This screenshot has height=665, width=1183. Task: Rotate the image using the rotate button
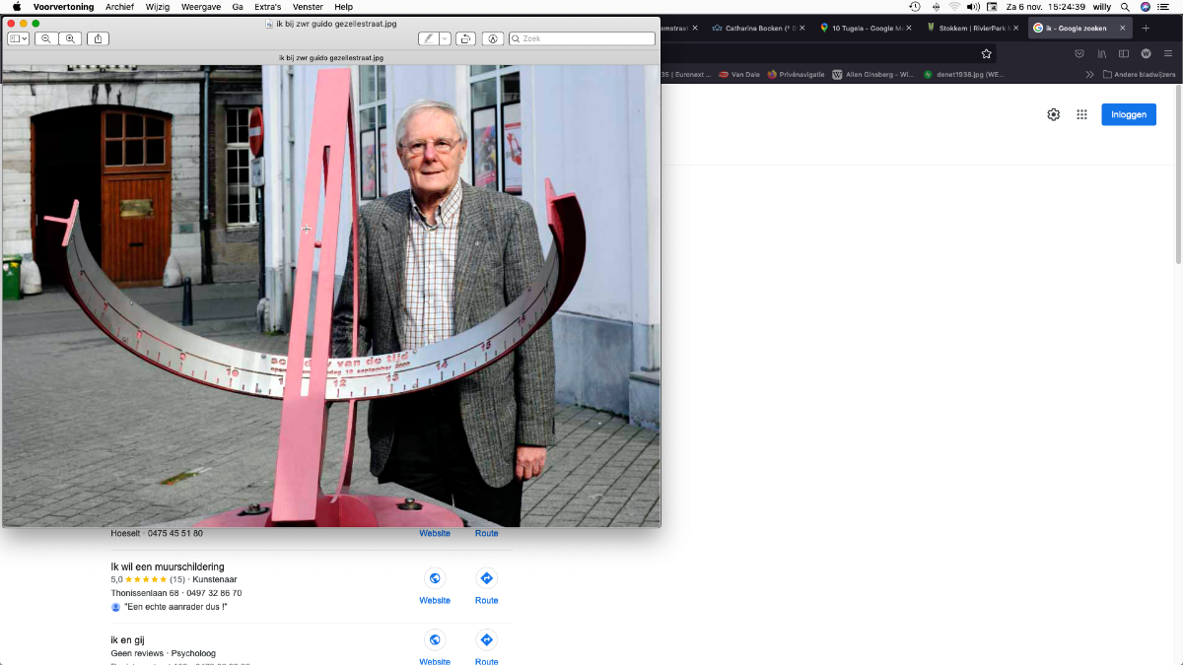tap(465, 38)
